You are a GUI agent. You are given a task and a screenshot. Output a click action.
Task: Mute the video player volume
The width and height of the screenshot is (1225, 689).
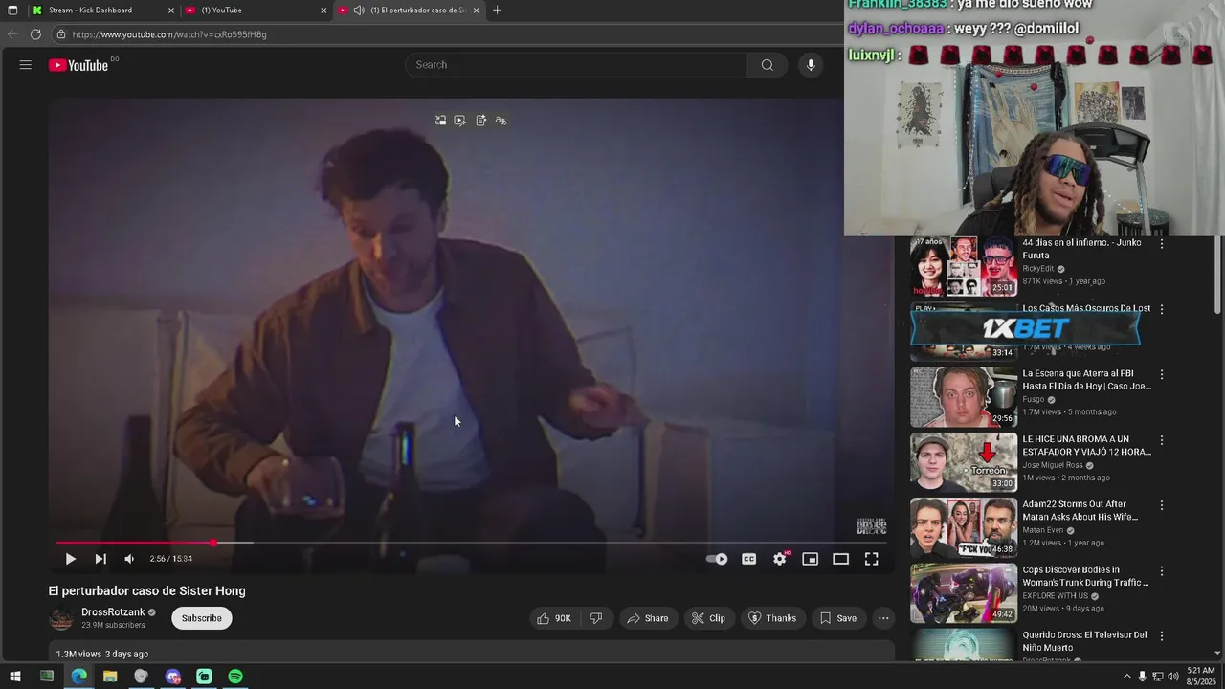129,559
